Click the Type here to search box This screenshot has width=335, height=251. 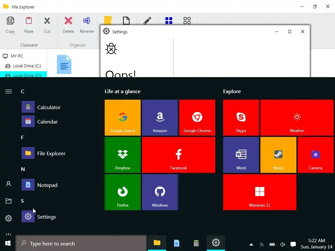tap(81, 243)
